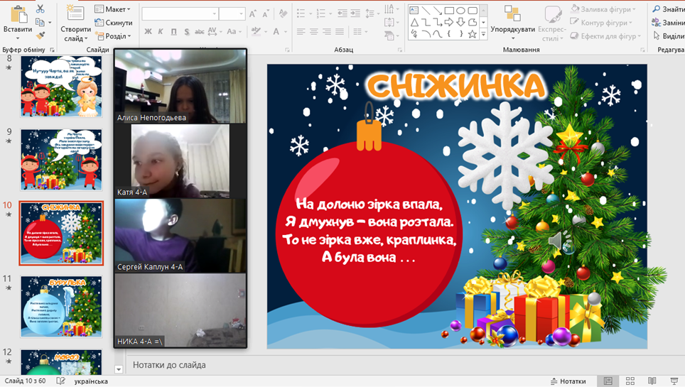Open the AV character spacing dropdown
The width and height of the screenshot is (685, 387).
tap(215, 31)
